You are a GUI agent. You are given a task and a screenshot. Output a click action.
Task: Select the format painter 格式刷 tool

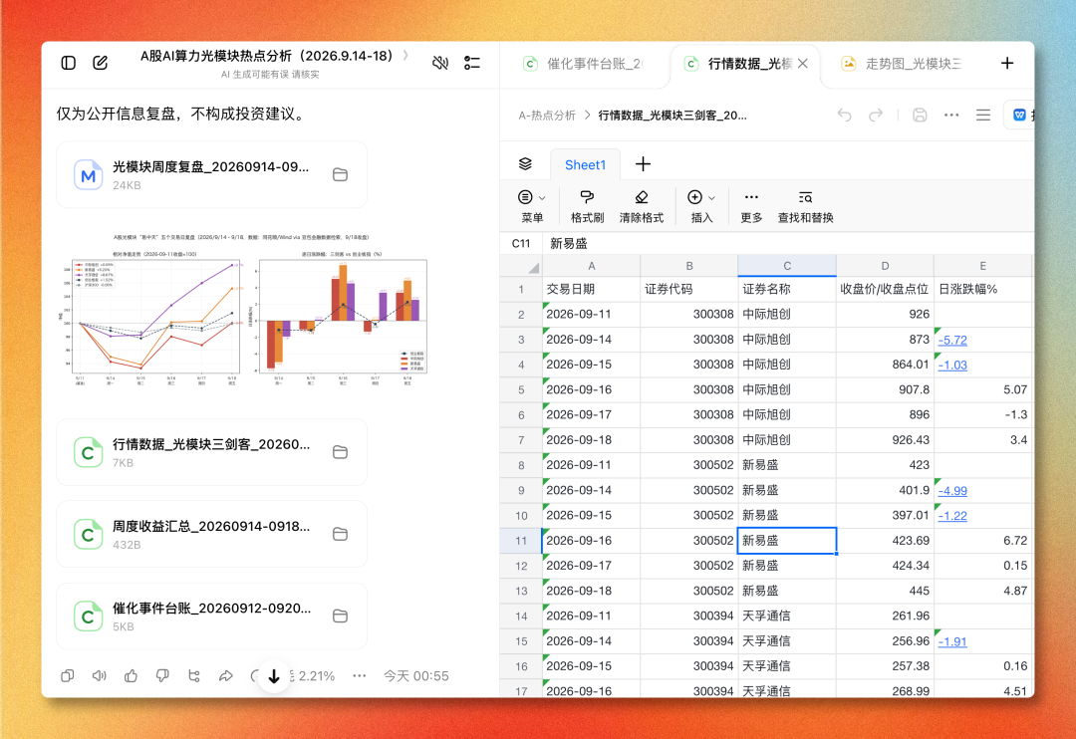(x=587, y=206)
